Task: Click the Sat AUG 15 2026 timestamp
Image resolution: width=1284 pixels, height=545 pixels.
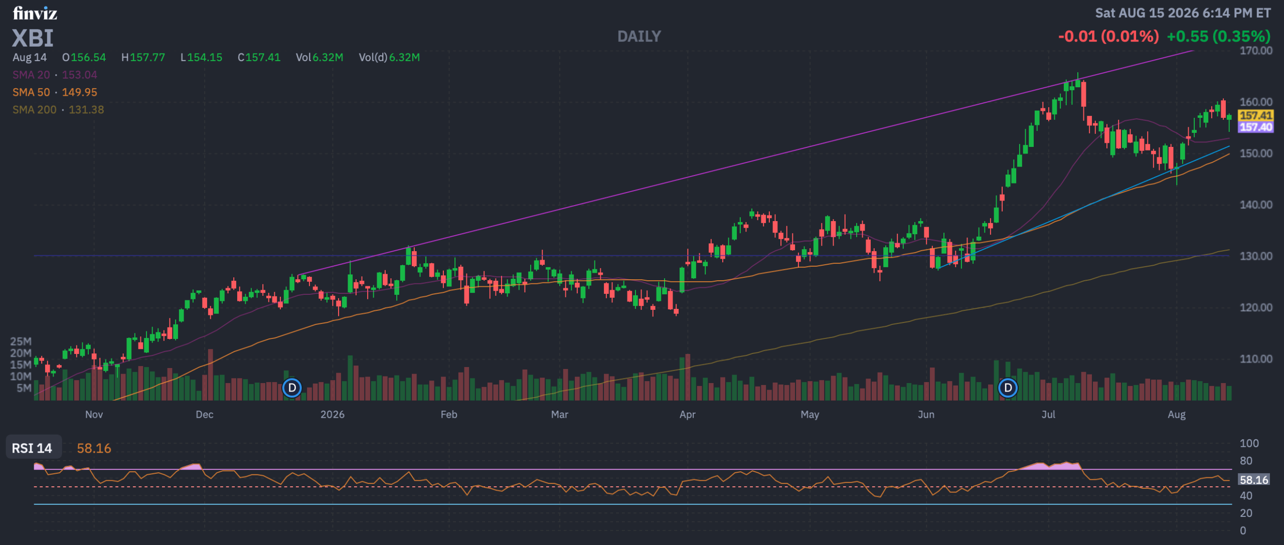Action: click(1183, 13)
